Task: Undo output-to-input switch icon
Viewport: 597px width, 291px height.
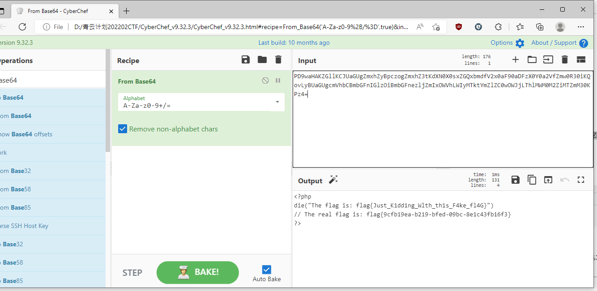Action: (565, 180)
